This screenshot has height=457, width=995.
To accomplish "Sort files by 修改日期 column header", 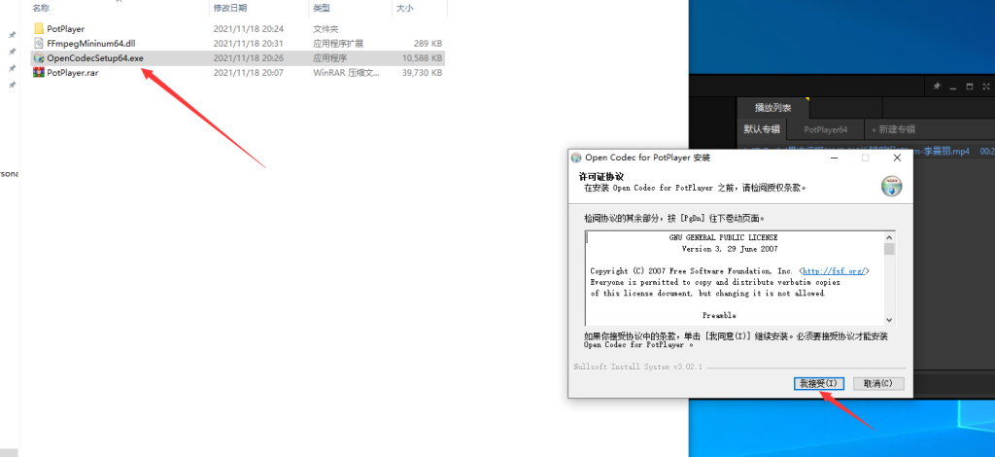I will pyautogui.click(x=230, y=8).
